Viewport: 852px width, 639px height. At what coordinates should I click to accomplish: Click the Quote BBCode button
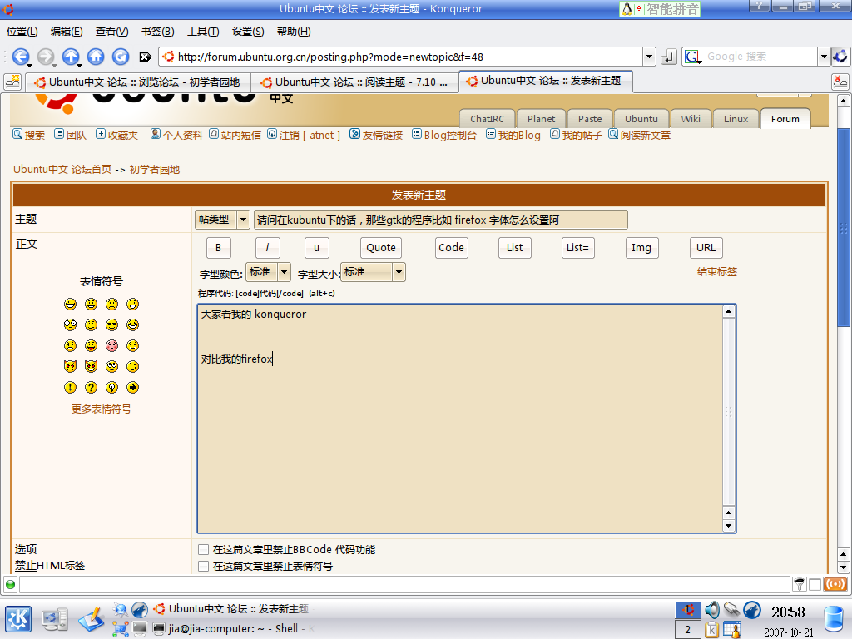[x=381, y=248]
